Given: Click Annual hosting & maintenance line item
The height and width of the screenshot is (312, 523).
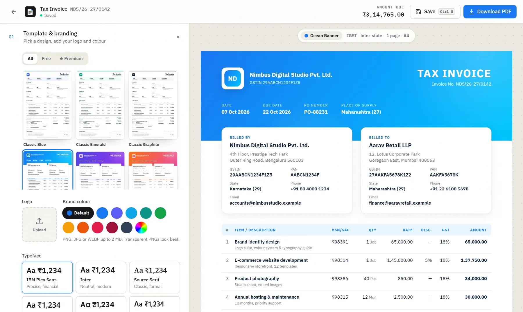Looking at the screenshot, I should pyautogui.click(x=356, y=300).
